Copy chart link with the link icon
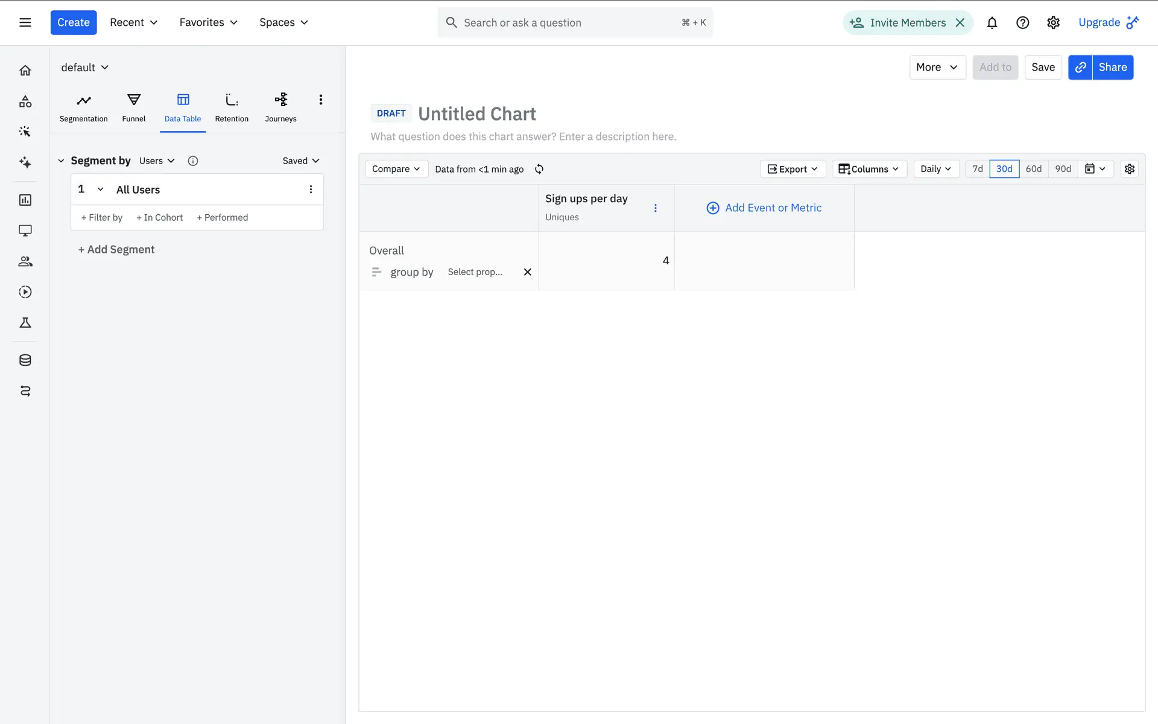The height and width of the screenshot is (724, 1158). tap(1080, 68)
